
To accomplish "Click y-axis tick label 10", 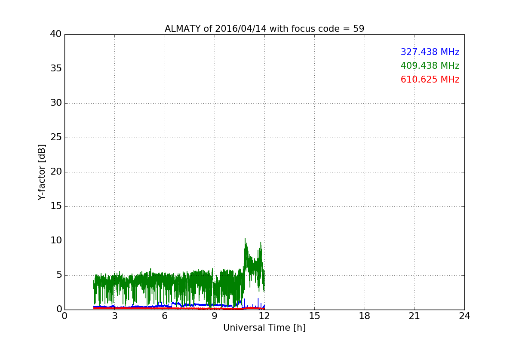I will 56,241.
